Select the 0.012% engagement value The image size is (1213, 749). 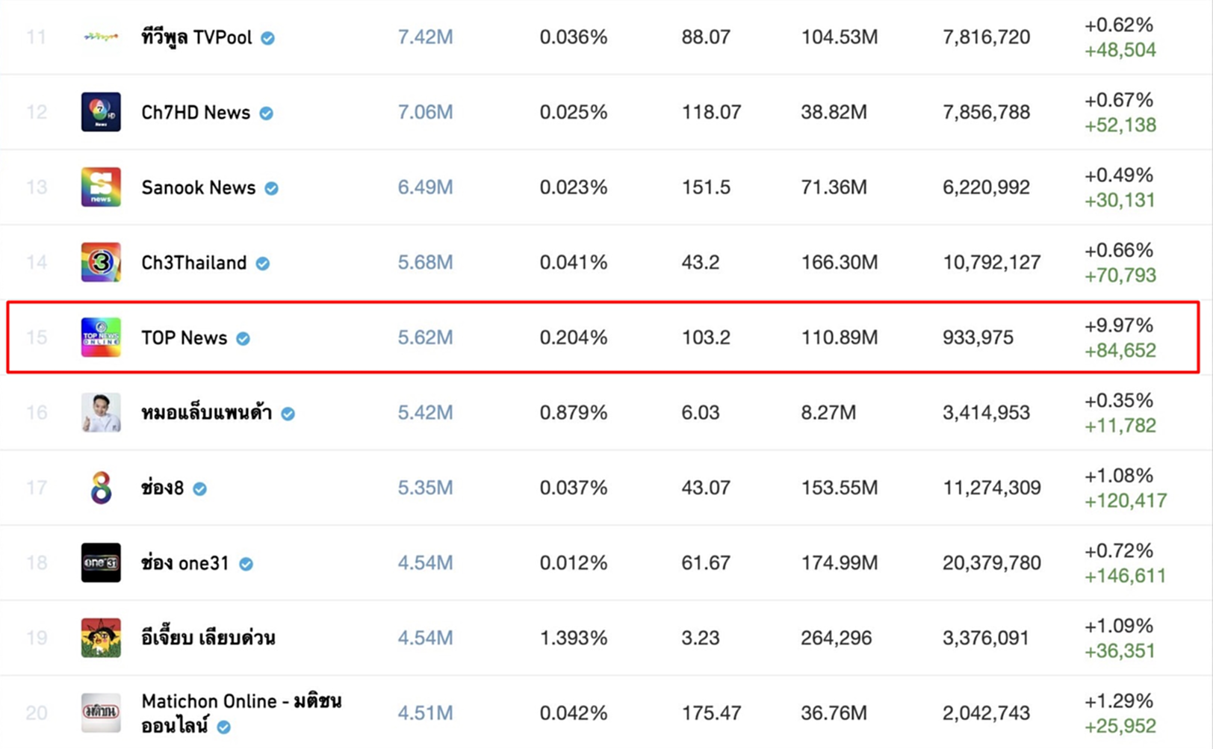click(x=574, y=562)
